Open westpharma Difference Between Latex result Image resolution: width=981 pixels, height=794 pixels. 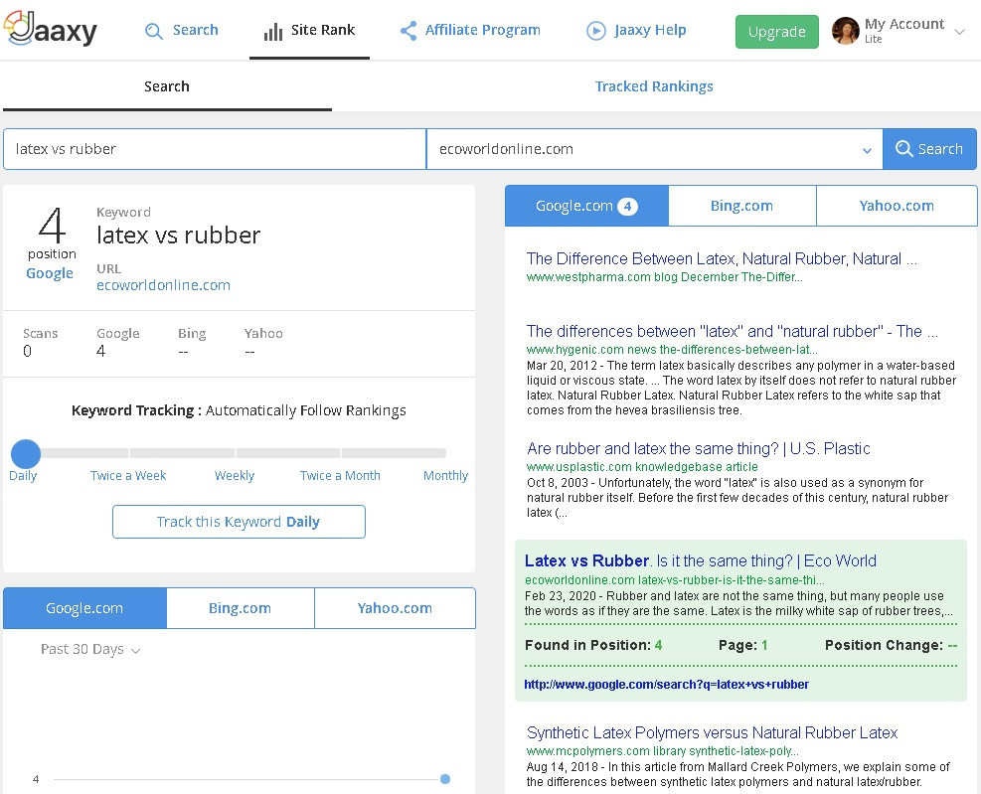[722, 258]
